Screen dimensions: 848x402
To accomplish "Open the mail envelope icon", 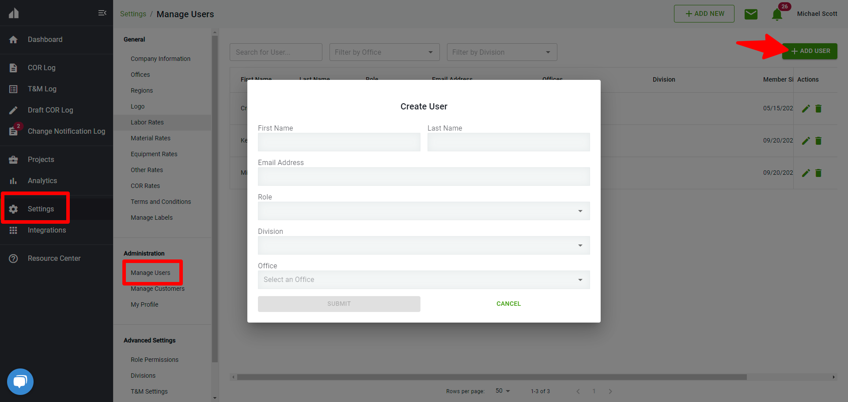I will tap(751, 14).
